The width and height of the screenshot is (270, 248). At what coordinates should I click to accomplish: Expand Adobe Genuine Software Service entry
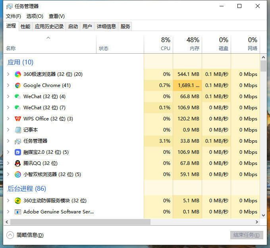[8, 212]
